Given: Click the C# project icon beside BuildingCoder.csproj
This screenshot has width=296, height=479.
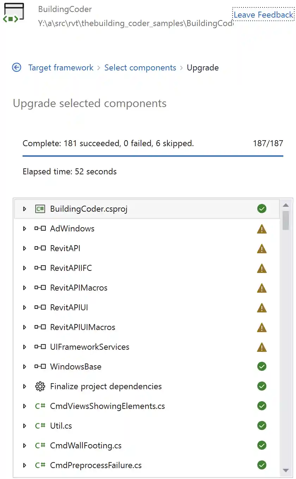Looking at the screenshot, I should (40, 209).
